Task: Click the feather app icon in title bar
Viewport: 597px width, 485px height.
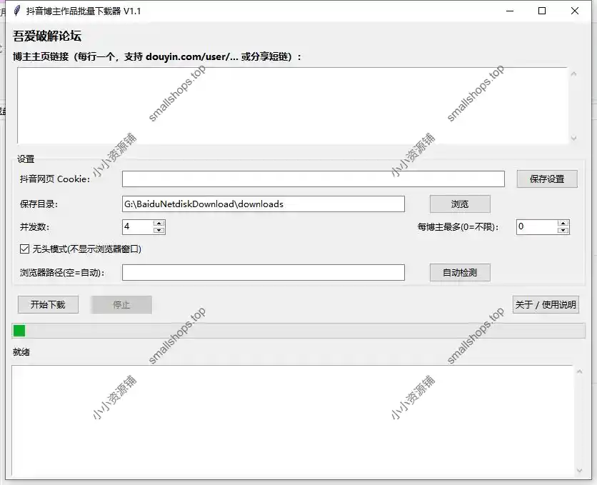Action: click(x=16, y=11)
